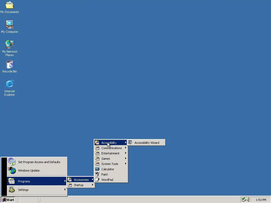Expand the Programs submenu arrow
This screenshot has width=271, height=203.
65,181
